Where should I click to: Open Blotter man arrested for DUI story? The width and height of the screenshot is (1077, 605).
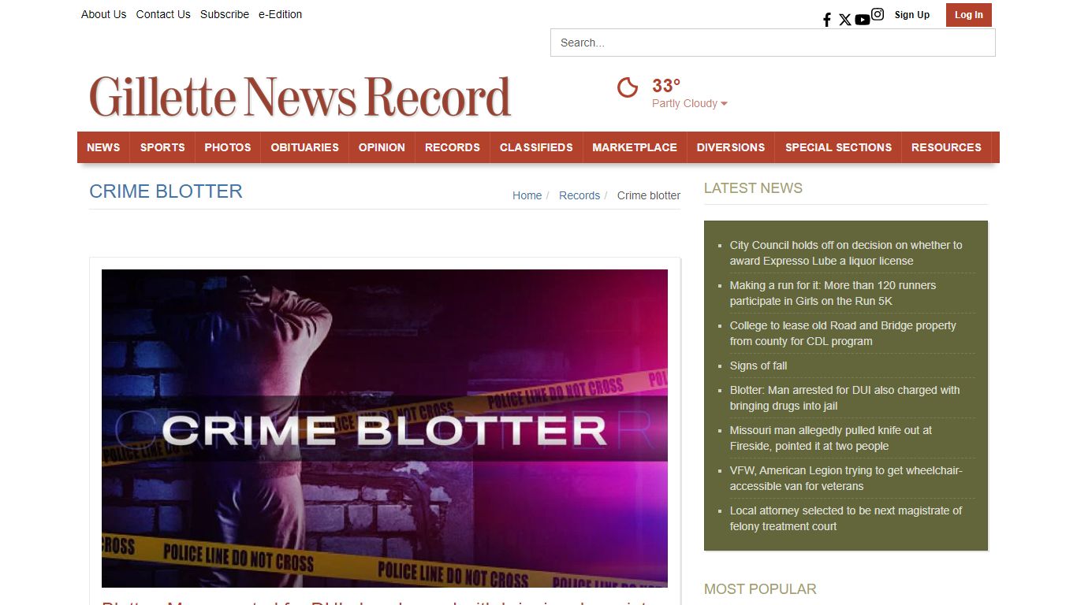[845, 398]
